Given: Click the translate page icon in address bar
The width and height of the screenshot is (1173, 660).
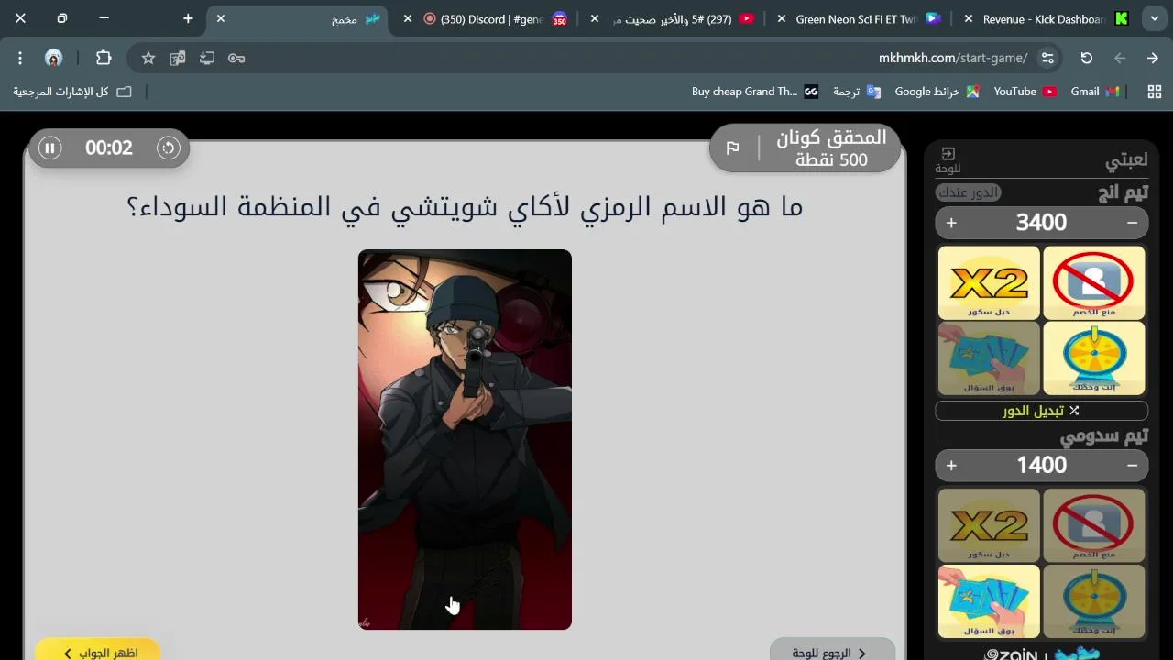Looking at the screenshot, I should coord(178,58).
